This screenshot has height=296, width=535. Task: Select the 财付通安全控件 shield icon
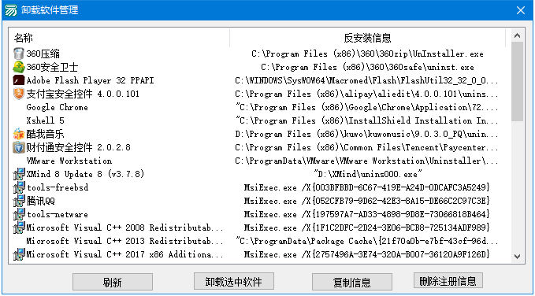[x=18, y=147]
